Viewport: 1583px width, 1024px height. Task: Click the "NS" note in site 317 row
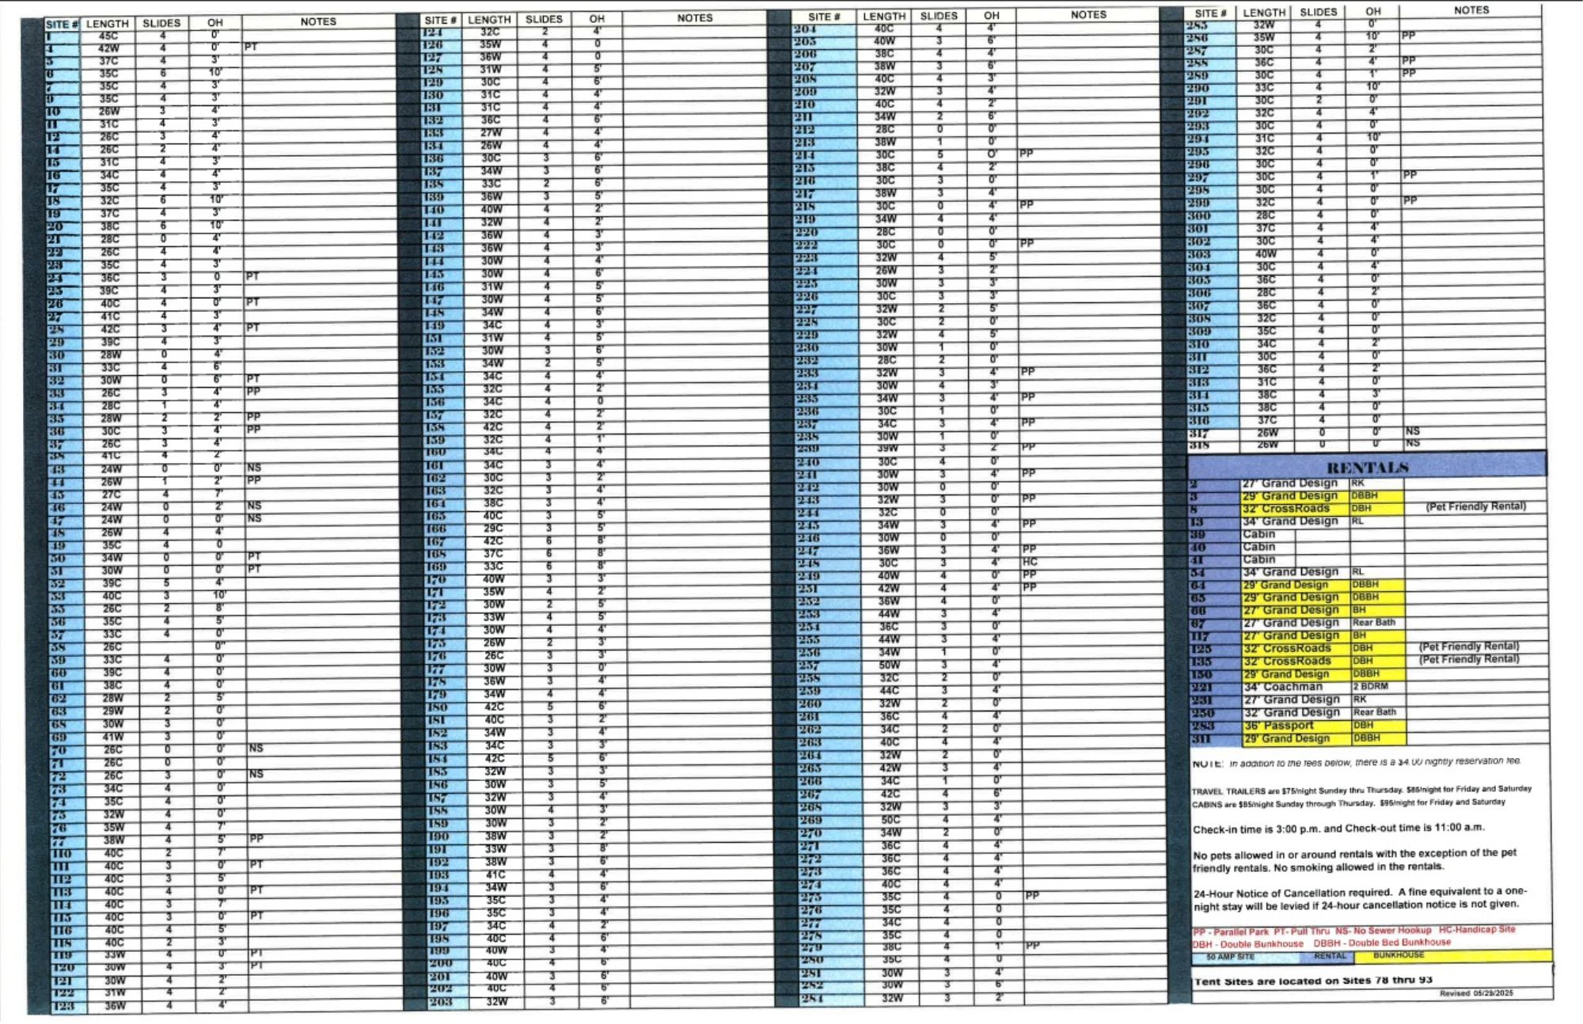(1413, 431)
